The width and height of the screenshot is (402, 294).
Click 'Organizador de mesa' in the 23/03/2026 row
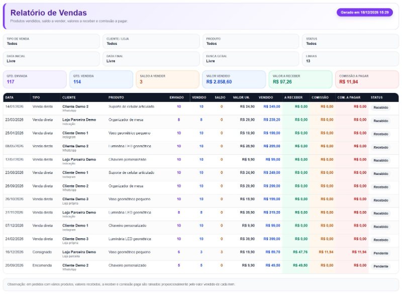click(126, 120)
